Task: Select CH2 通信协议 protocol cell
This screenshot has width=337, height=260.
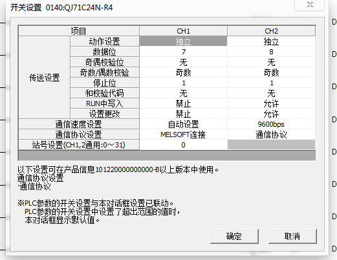Action: pos(271,135)
